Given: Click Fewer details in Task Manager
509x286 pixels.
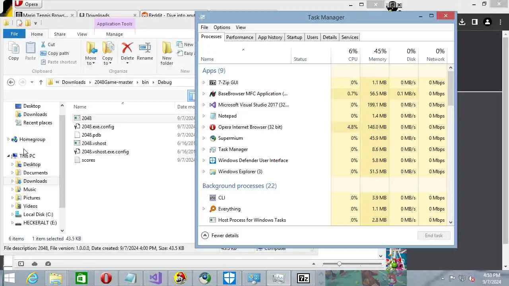Looking at the screenshot, I should [220, 236].
